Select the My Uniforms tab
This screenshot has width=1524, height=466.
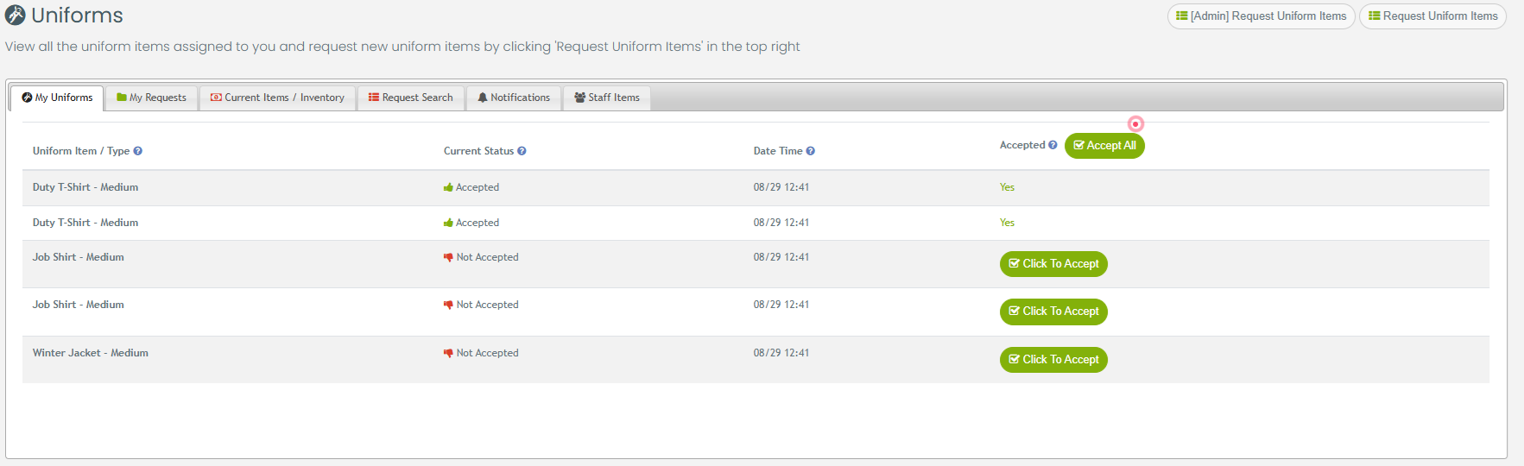pyautogui.click(x=57, y=98)
